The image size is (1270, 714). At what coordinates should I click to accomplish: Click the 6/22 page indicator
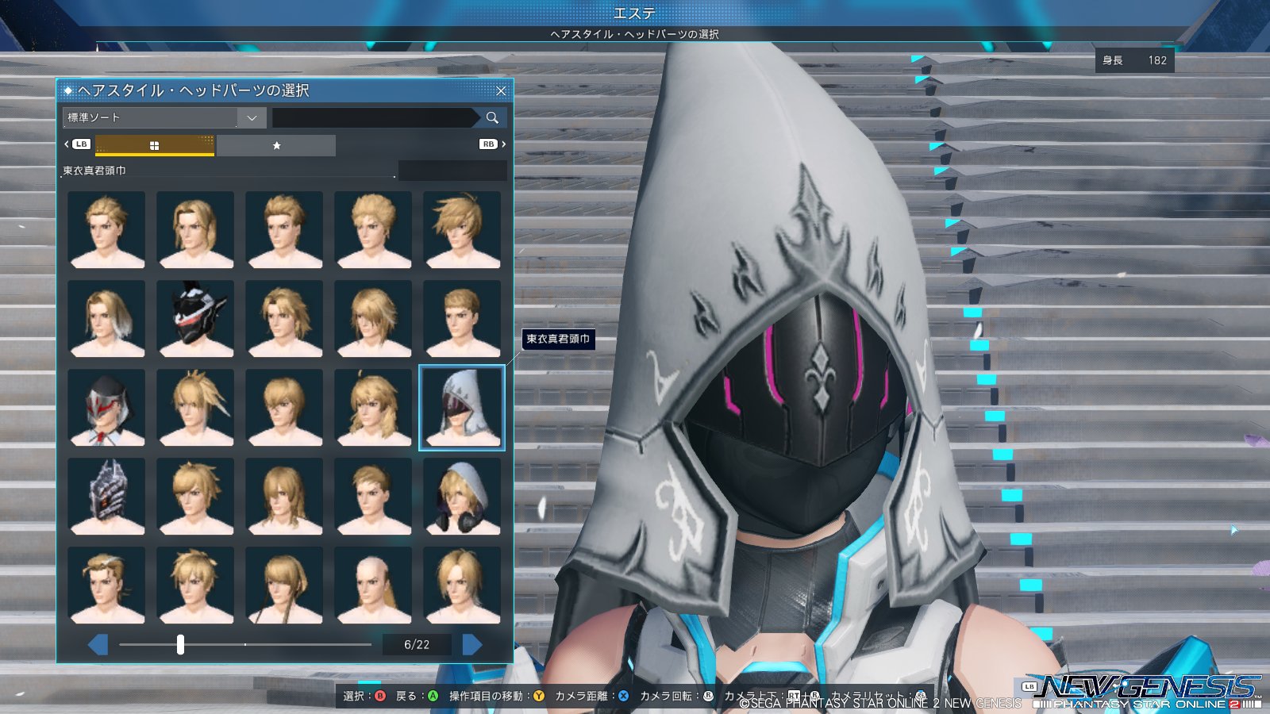(x=417, y=645)
